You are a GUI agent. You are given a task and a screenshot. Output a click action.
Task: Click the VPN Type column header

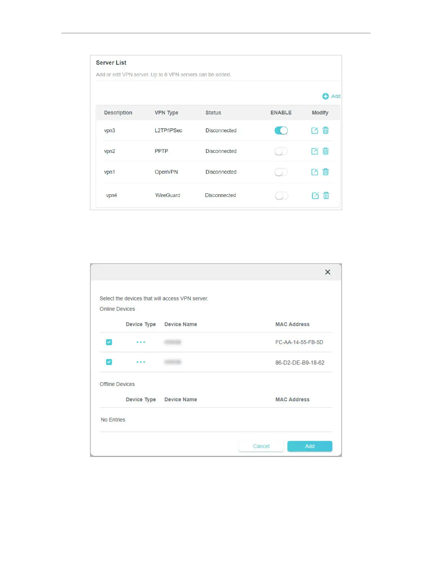(167, 113)
